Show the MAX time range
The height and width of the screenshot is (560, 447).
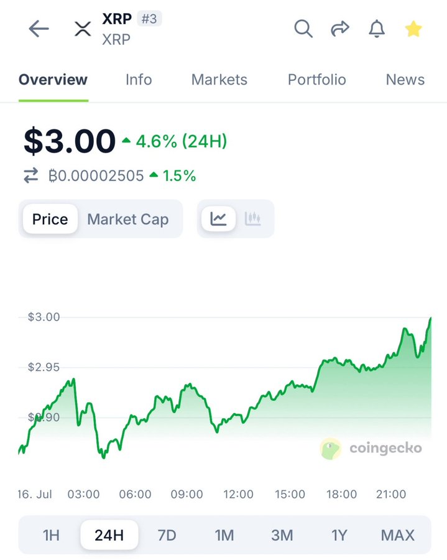(x=397, y=535)
